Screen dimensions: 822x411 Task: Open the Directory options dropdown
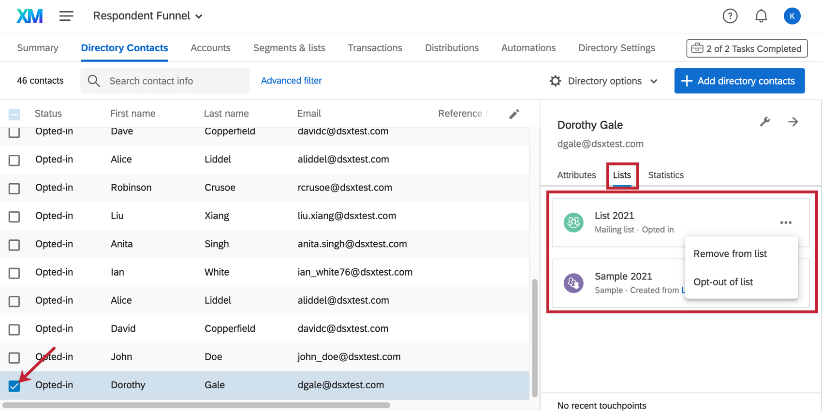click(604, 81)
